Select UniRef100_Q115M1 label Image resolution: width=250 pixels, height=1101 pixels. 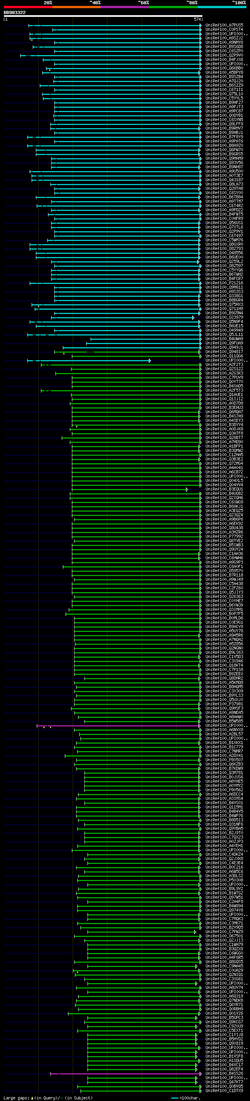pos(224,807)
